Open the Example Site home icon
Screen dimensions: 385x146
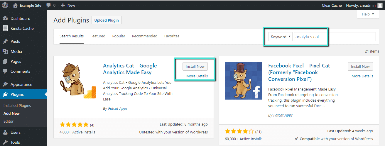pos(16,5)
